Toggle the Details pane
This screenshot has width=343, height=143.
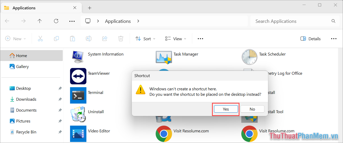click(311, 39)
